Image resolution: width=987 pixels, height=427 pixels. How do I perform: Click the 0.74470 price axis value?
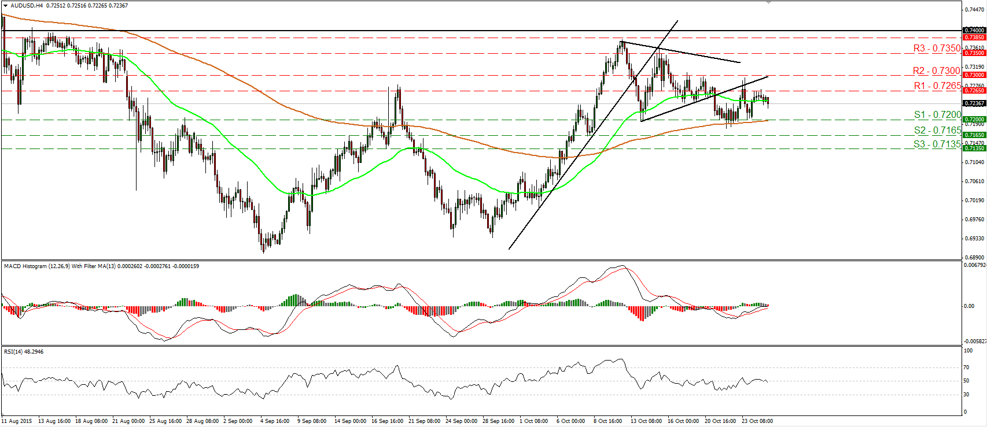pyautogui.click(x=975, y=10)
